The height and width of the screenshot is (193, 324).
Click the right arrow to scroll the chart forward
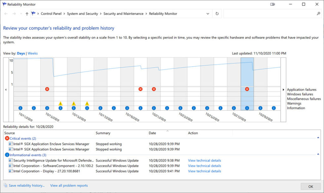coord(283,89)
